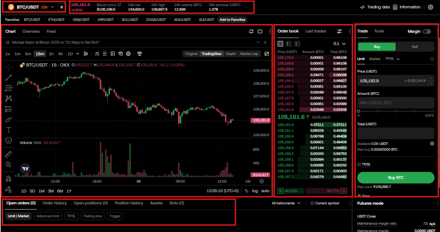
Task: Click the deposit plus icon beside Available
Action: click(x=432, y=144)
